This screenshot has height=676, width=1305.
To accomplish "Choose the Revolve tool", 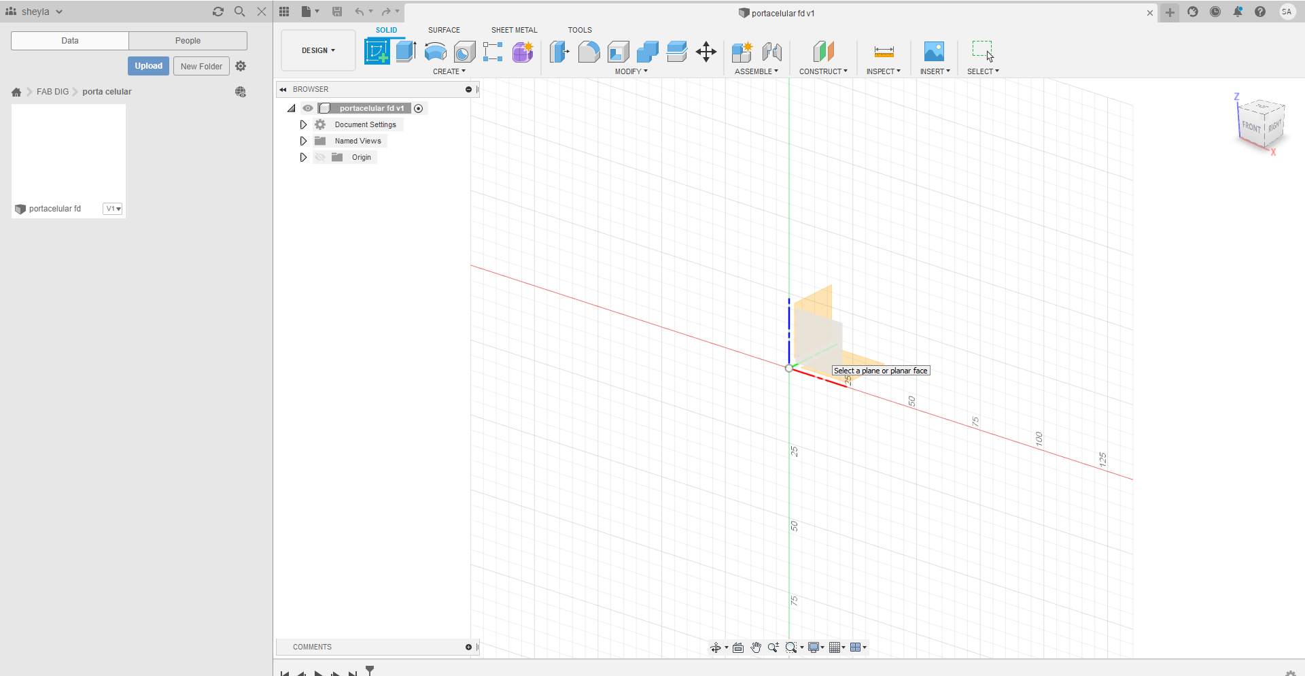I will click(x=435, y=52).
